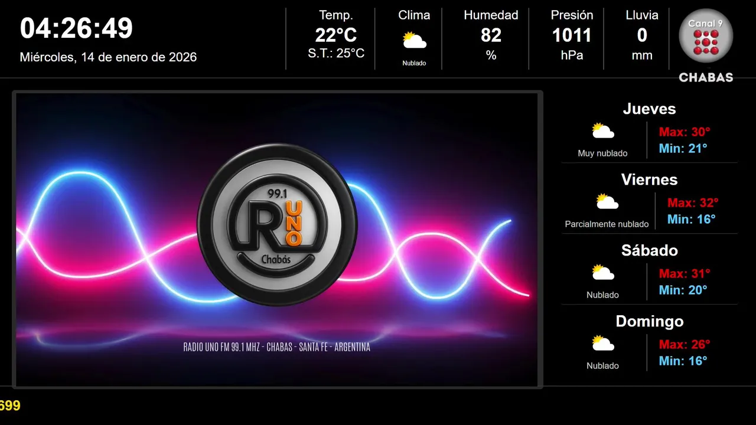Click the rainfall value 0

coord(642,35)
